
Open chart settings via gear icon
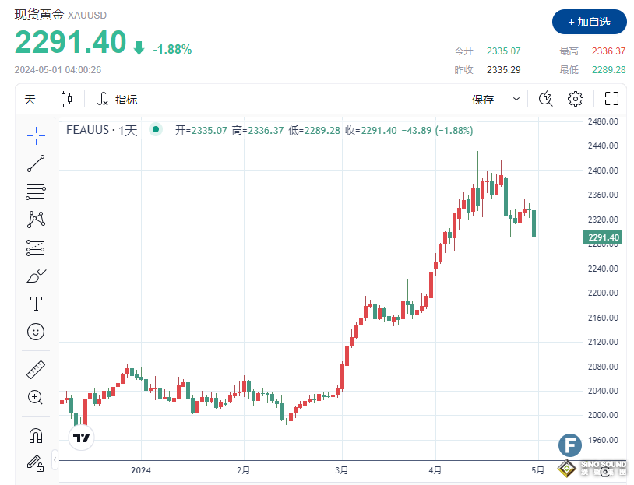575,99
